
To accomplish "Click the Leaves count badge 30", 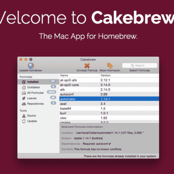I will [53, 97].
